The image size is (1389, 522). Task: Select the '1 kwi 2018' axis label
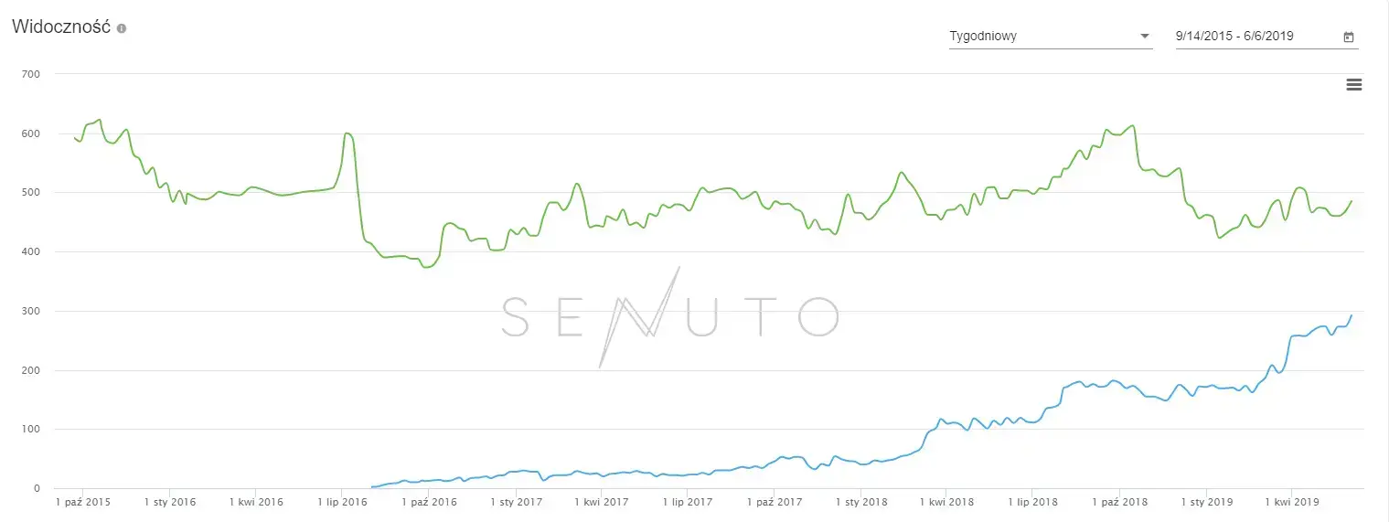point(946,502)
